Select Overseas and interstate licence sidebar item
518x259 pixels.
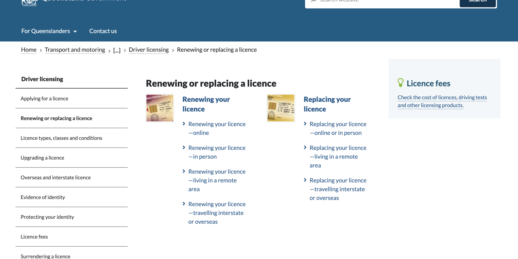coord(56,177)
